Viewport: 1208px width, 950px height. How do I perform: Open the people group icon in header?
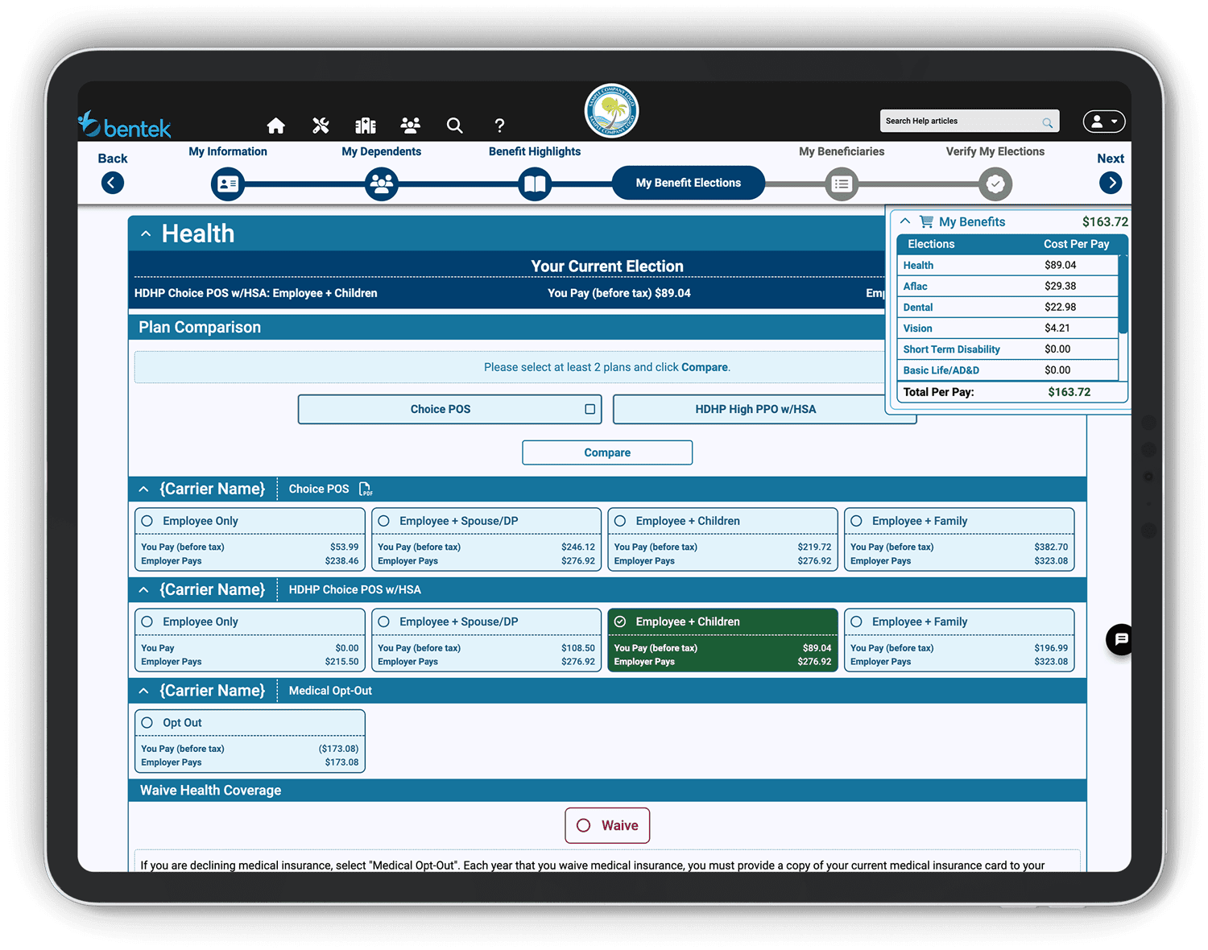pyautogui.click(x=410, y=126)
